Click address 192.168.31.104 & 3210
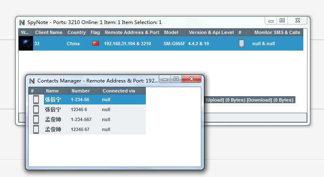Image resolution: width=324 pixels, height=177 pixels. coord(128,44)
